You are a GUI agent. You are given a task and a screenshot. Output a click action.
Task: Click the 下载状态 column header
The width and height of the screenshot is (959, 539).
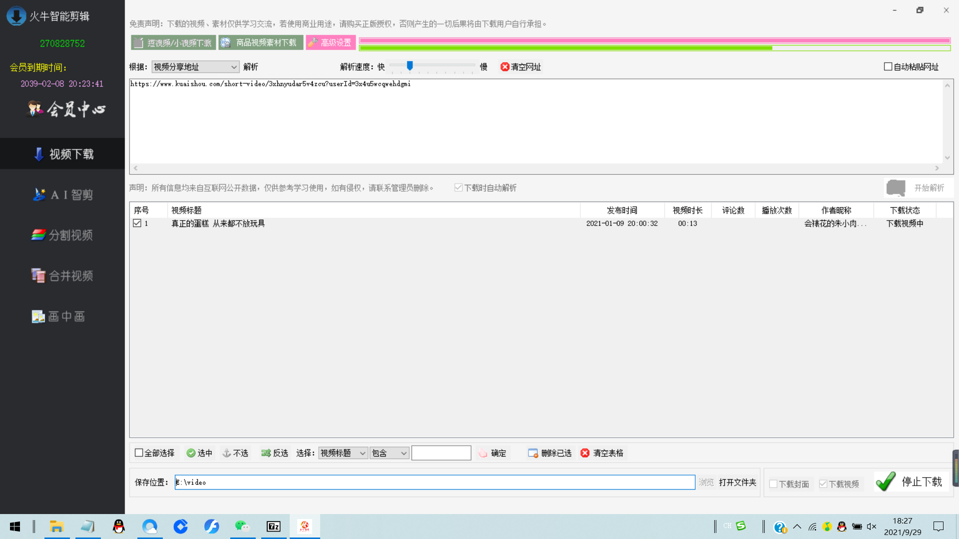(x=905, y=210)
